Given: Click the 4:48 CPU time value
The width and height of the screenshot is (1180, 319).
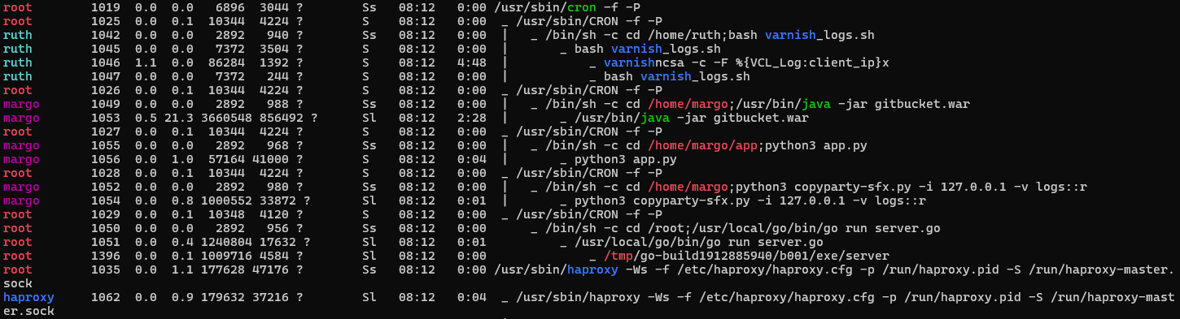Looking at the screenshot, I should point(472,63).
